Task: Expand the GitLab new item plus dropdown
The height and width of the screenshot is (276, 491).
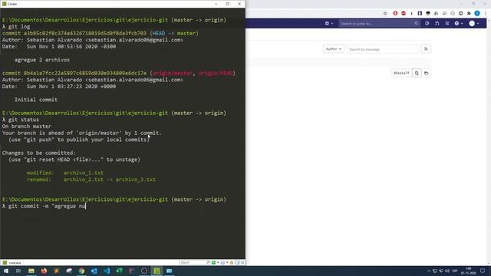Action: (x=329, y=24)
